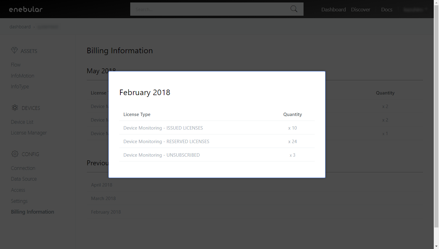Click the Assets diamond icon
439x249 pixels.
click(14, 50)
